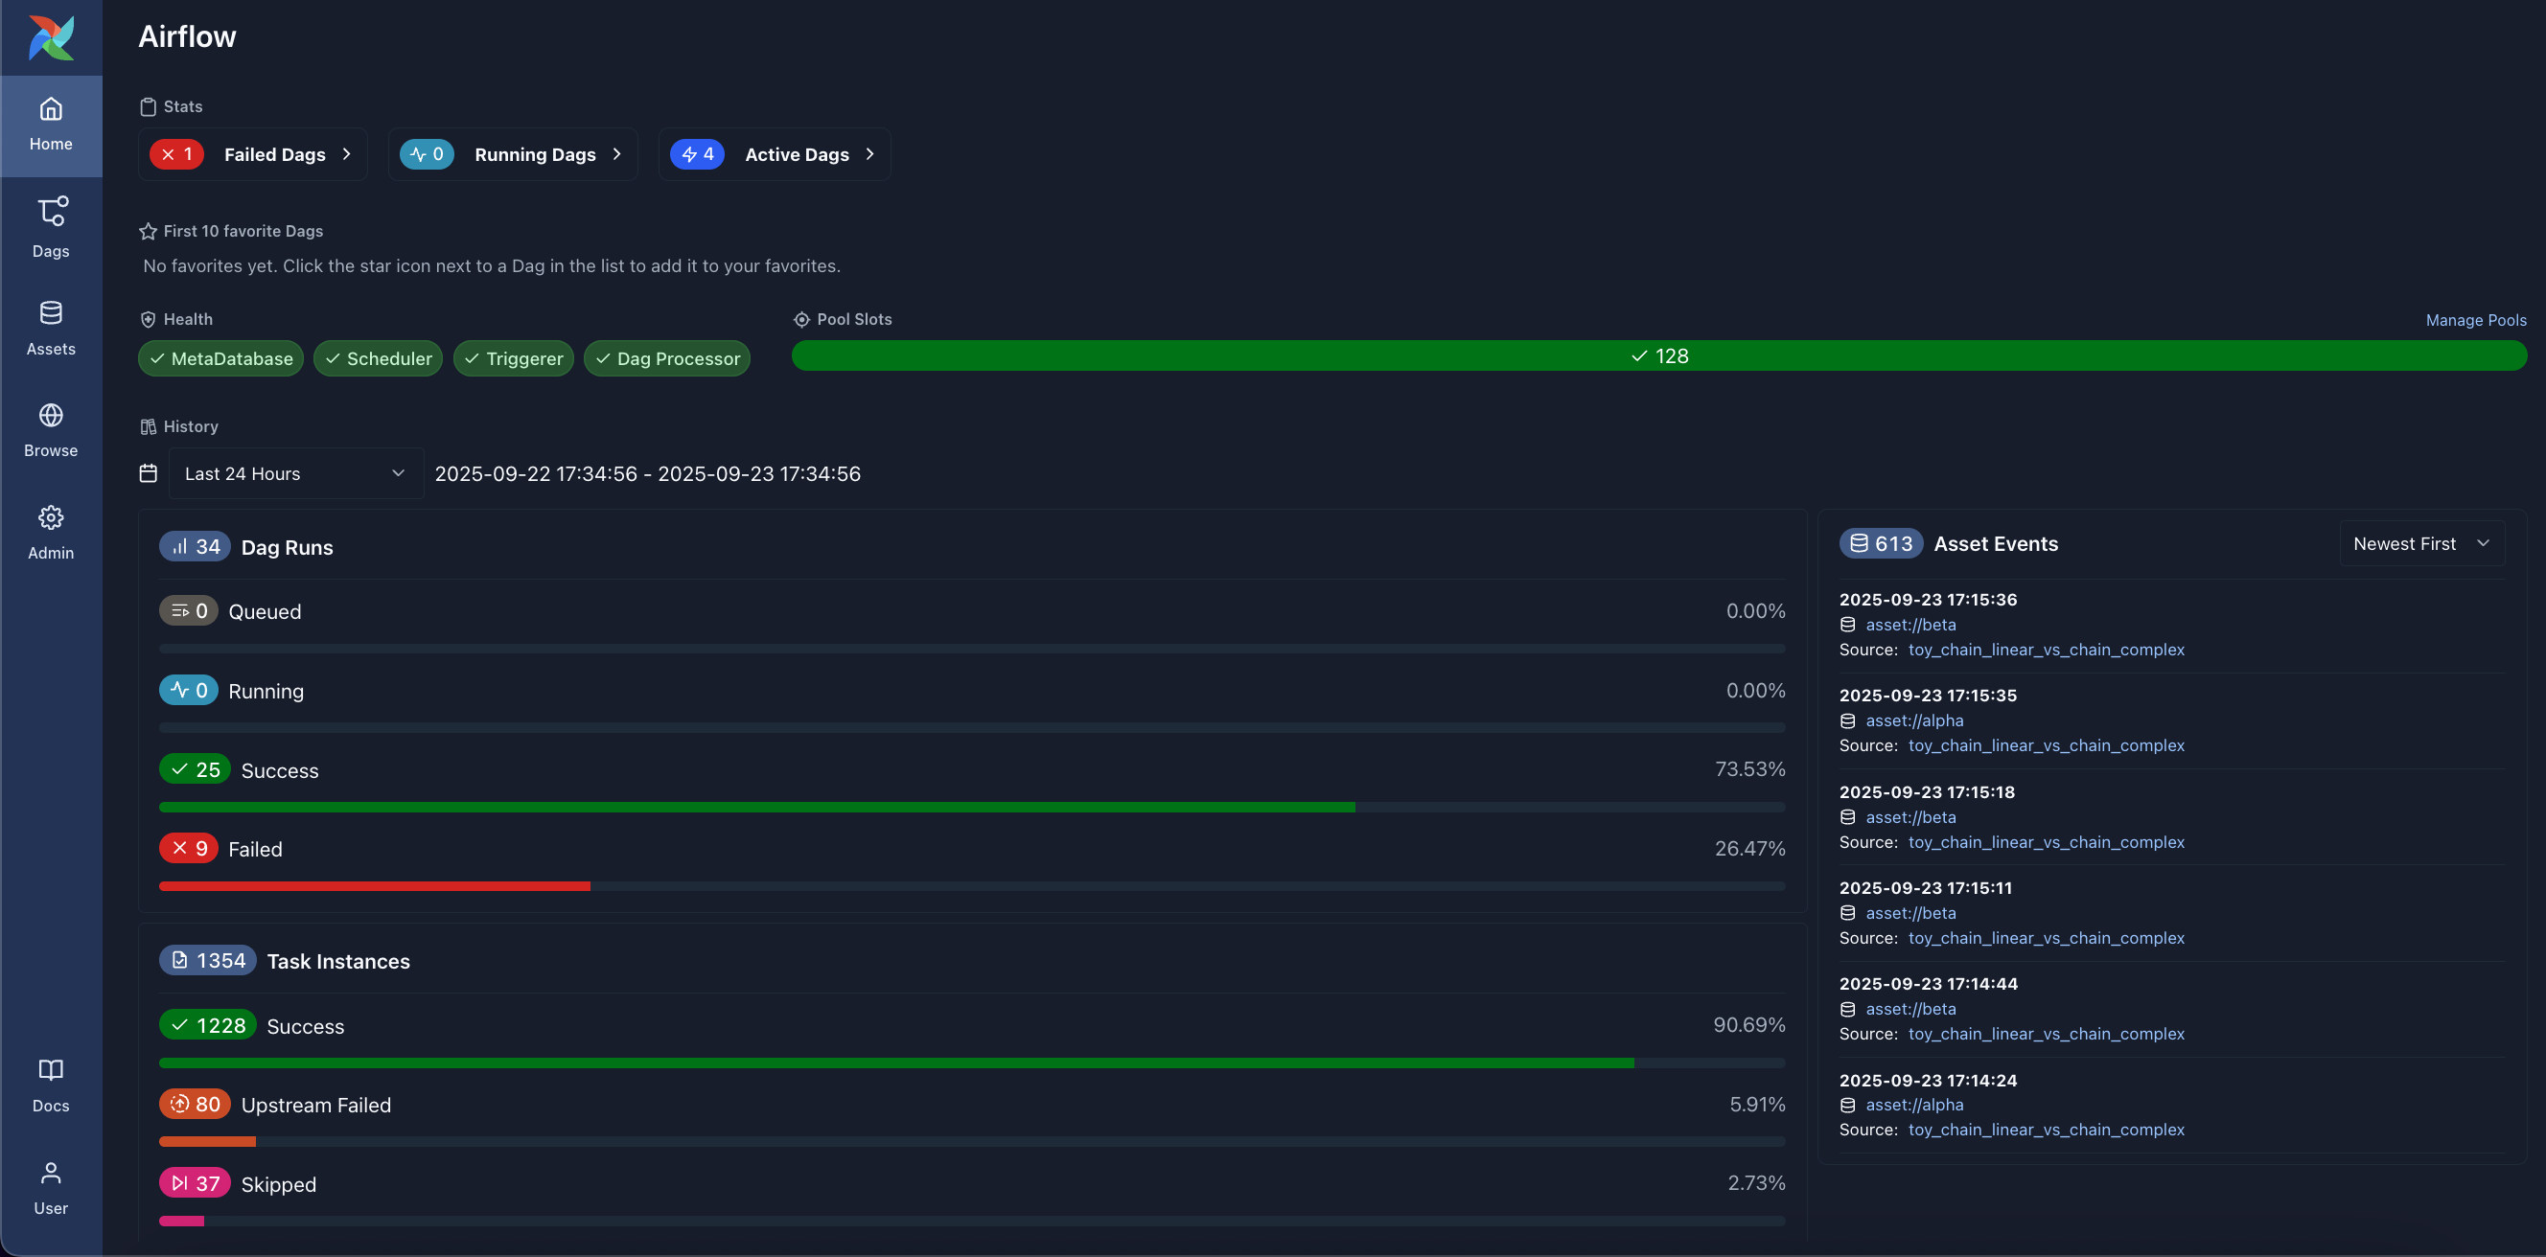Click the Active Dags chevron arrow

(x=869, y=154)
